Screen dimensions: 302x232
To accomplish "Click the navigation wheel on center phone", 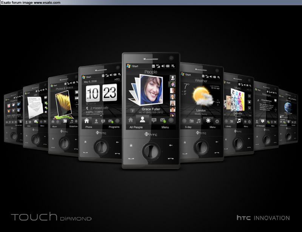I will (x=151, y=151).
